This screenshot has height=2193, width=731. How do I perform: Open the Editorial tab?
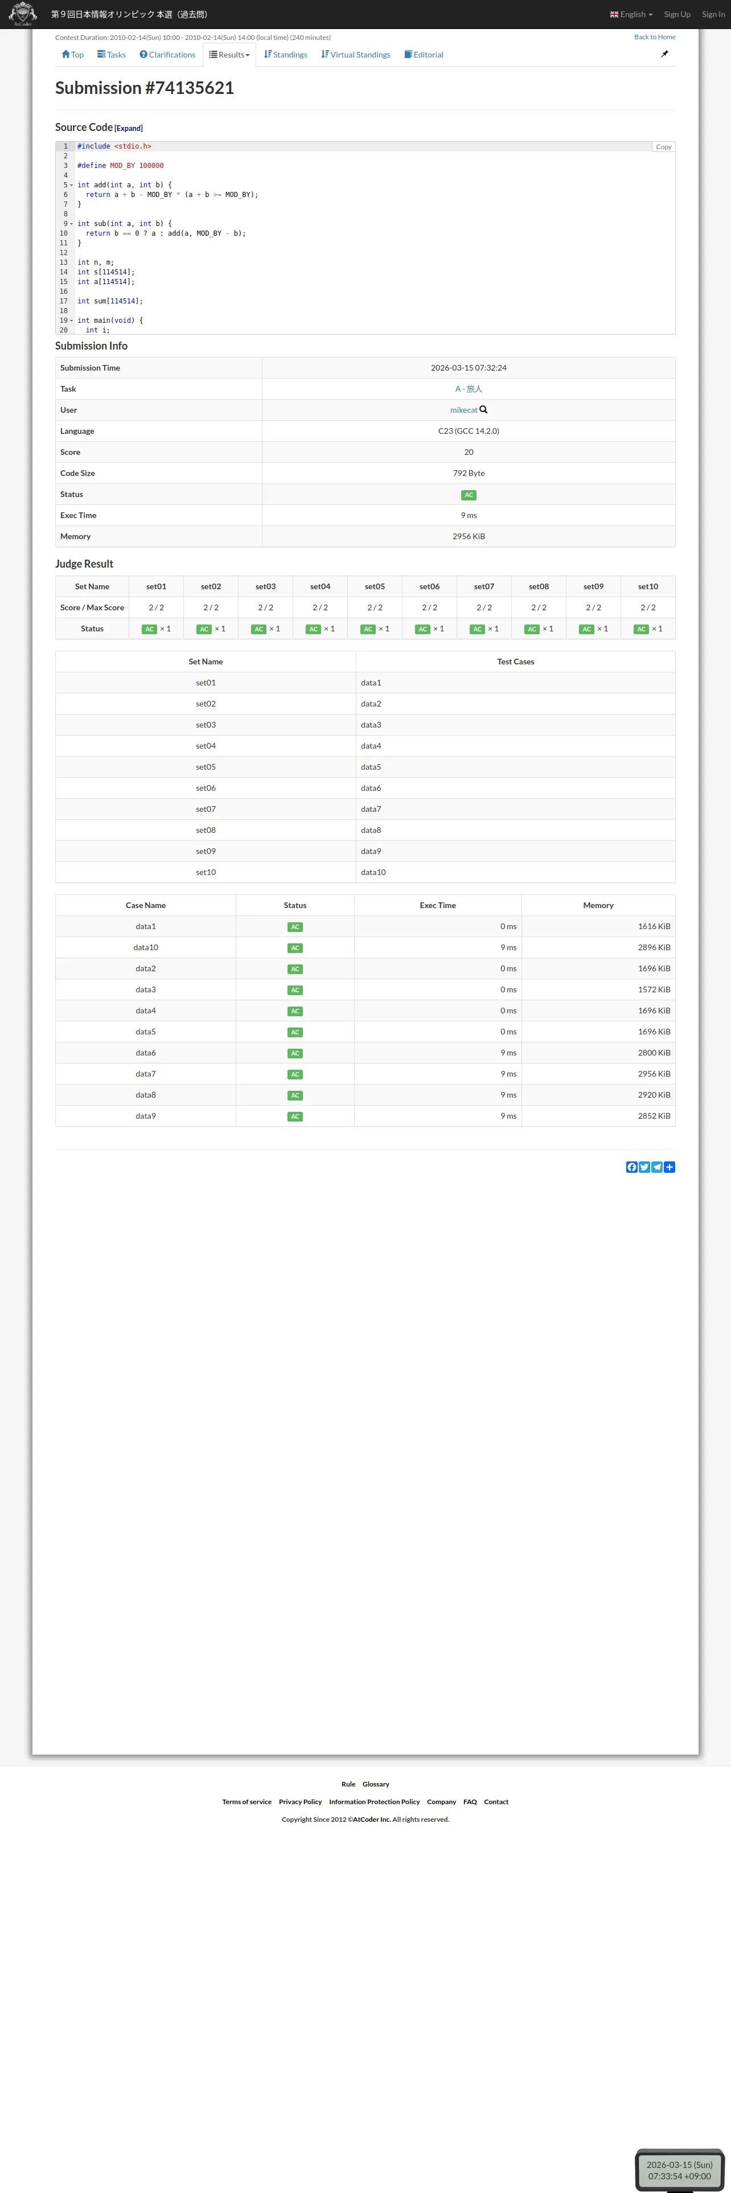[x=424, y=55]
